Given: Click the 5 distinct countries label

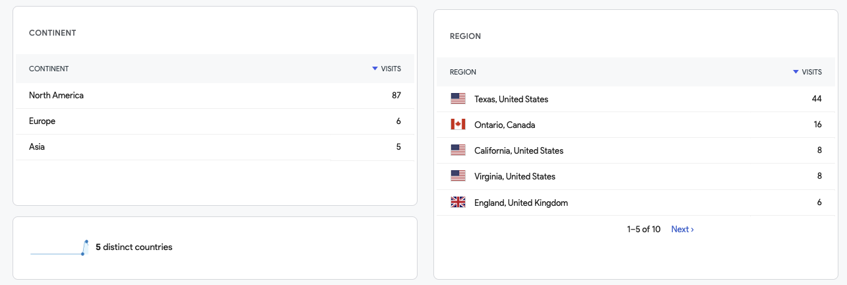Looking at the screenshot, I should click(x=134, y=247).
